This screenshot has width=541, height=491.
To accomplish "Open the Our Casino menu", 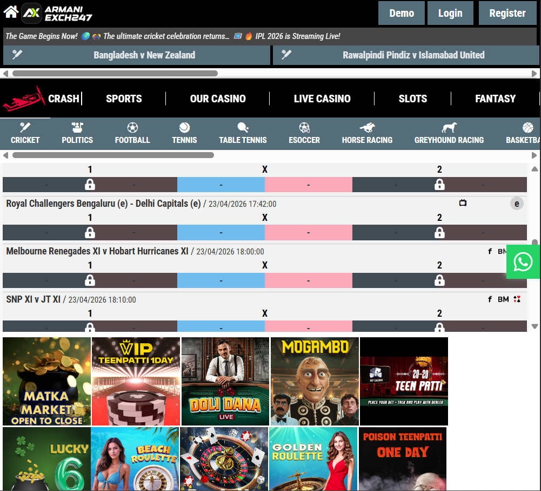I will tap(218, 99).
